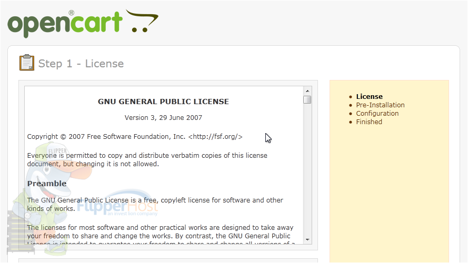Click 'The GNU General Public License is' paragraph
Viewport: 468px width, 263px height.
point(155,204)
